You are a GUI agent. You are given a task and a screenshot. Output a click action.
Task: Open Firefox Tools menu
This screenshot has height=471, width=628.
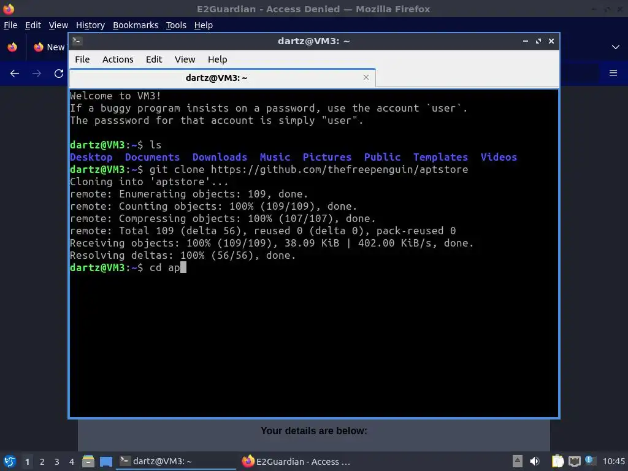pyautogui.click(x=176, y=25)
